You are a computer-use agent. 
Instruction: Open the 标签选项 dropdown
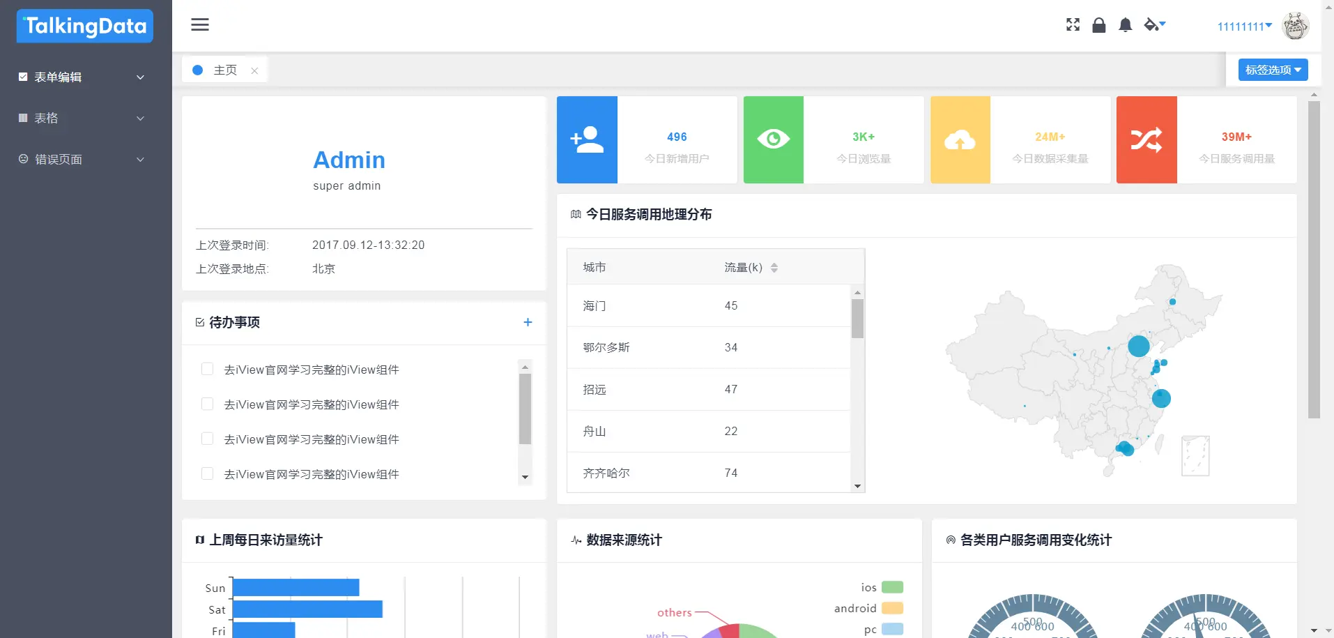tap(1273, 70)
